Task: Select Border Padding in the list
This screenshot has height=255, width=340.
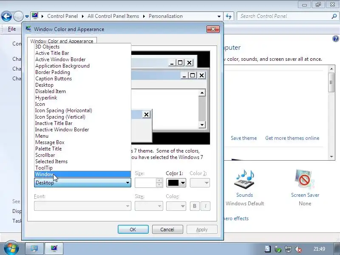Action: tap(82, 72)
